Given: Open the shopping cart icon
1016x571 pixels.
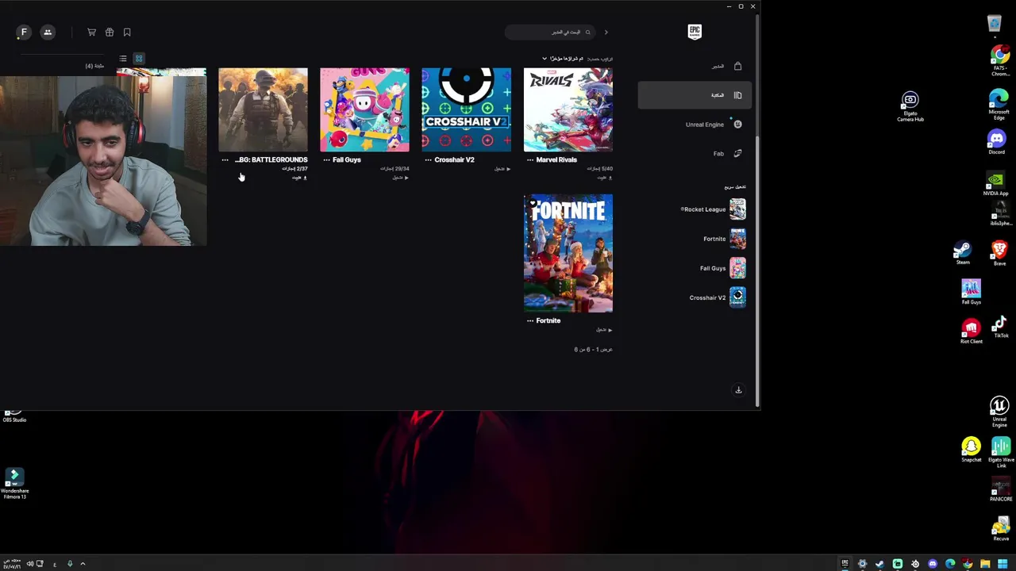Looking at the screenshot, I should coord(91,33).
